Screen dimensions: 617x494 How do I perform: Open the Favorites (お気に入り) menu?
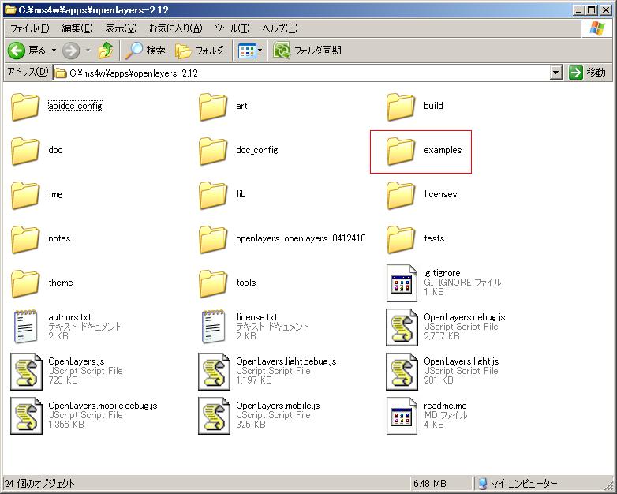[175, 28]
